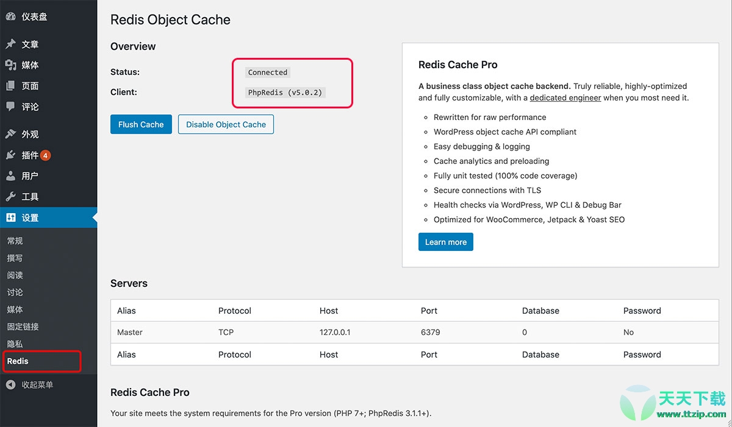The height and width of the screenshot is (427, 732).
Task: Click the Host column header in table top
Action: coord(329,311)
